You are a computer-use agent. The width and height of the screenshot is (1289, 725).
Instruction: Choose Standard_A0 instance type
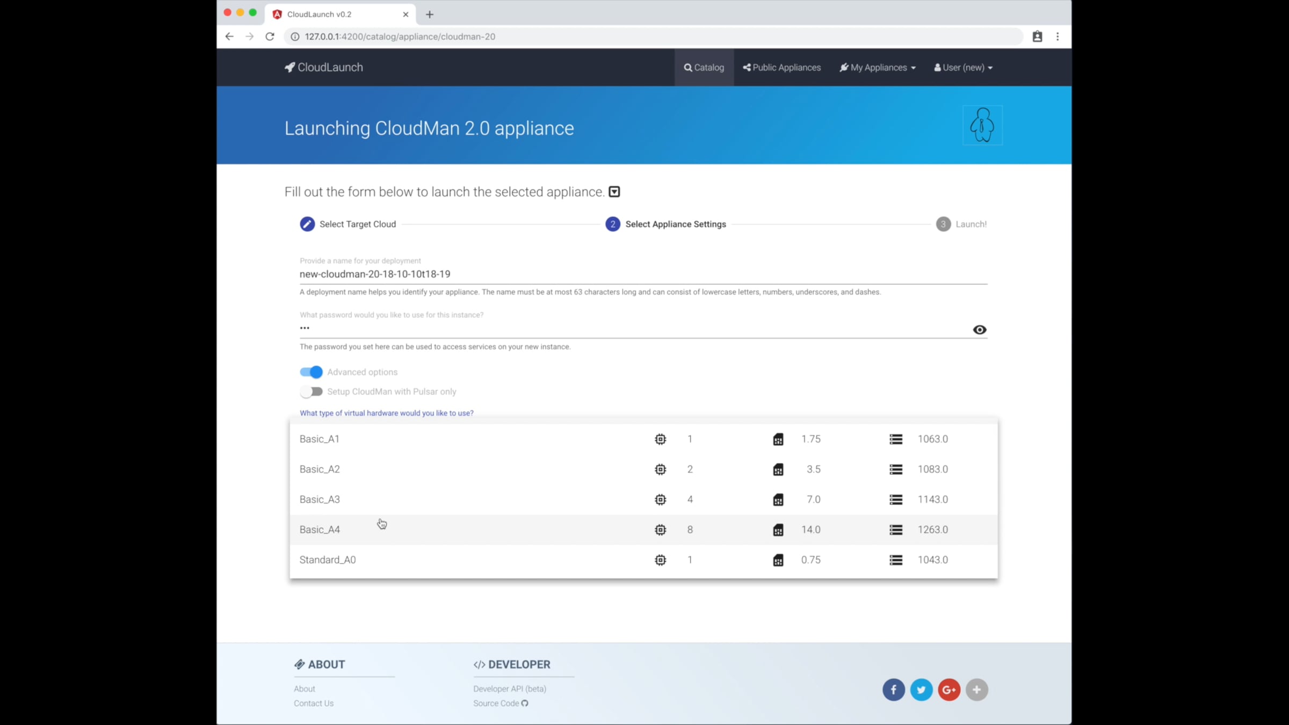pyautogui.click(x=643, y=560)
